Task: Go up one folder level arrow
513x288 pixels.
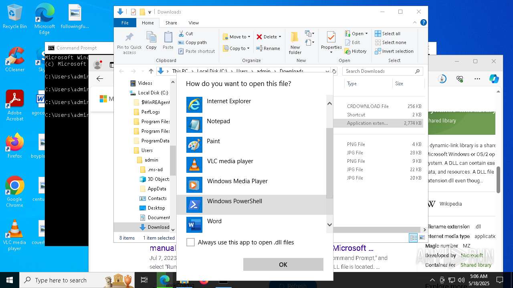Action: click(151, 71)
